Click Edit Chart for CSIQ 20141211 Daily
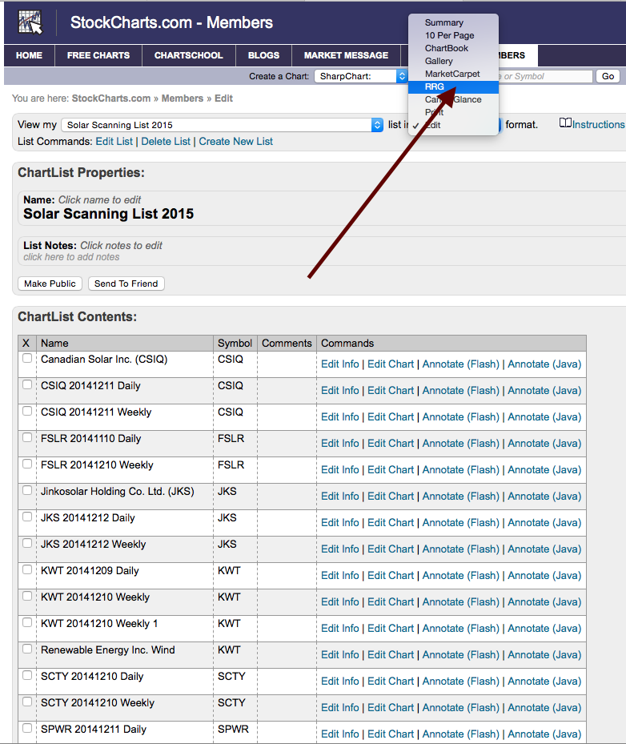Image resolution: width=626 pixels, height=744 pixels. point(391,391)
